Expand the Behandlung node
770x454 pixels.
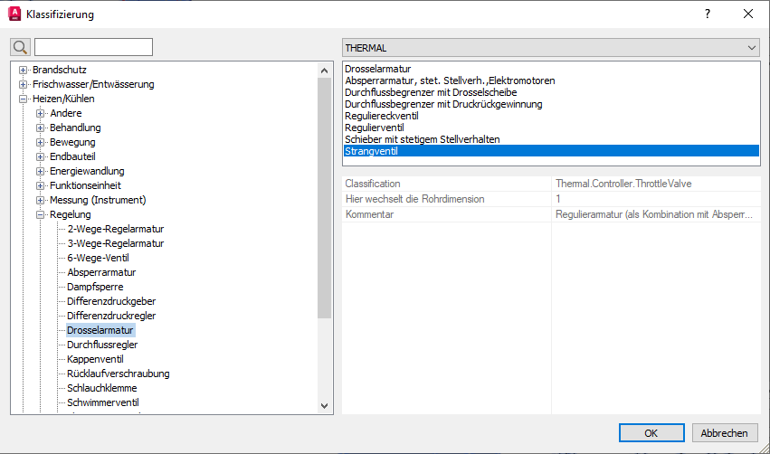pos(41,128)
